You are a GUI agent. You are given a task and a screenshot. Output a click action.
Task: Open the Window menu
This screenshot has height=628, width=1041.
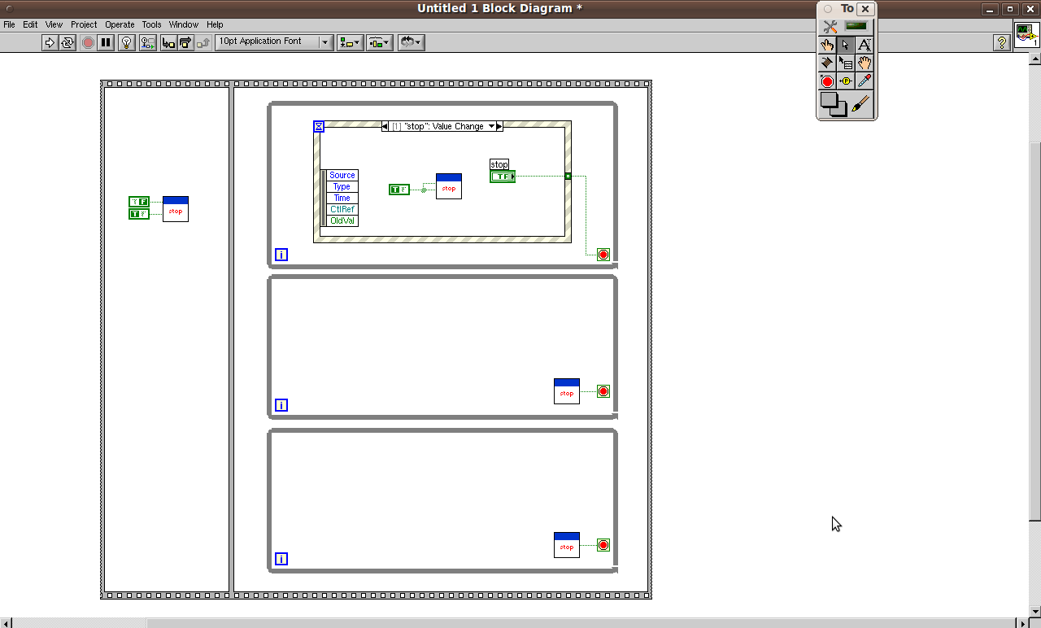(184, 24)
